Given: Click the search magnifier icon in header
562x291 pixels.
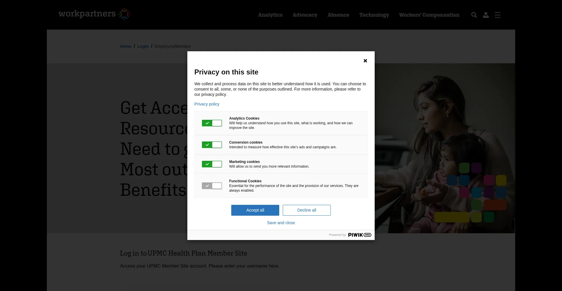Looking at the screenshot, I should 474,15.
